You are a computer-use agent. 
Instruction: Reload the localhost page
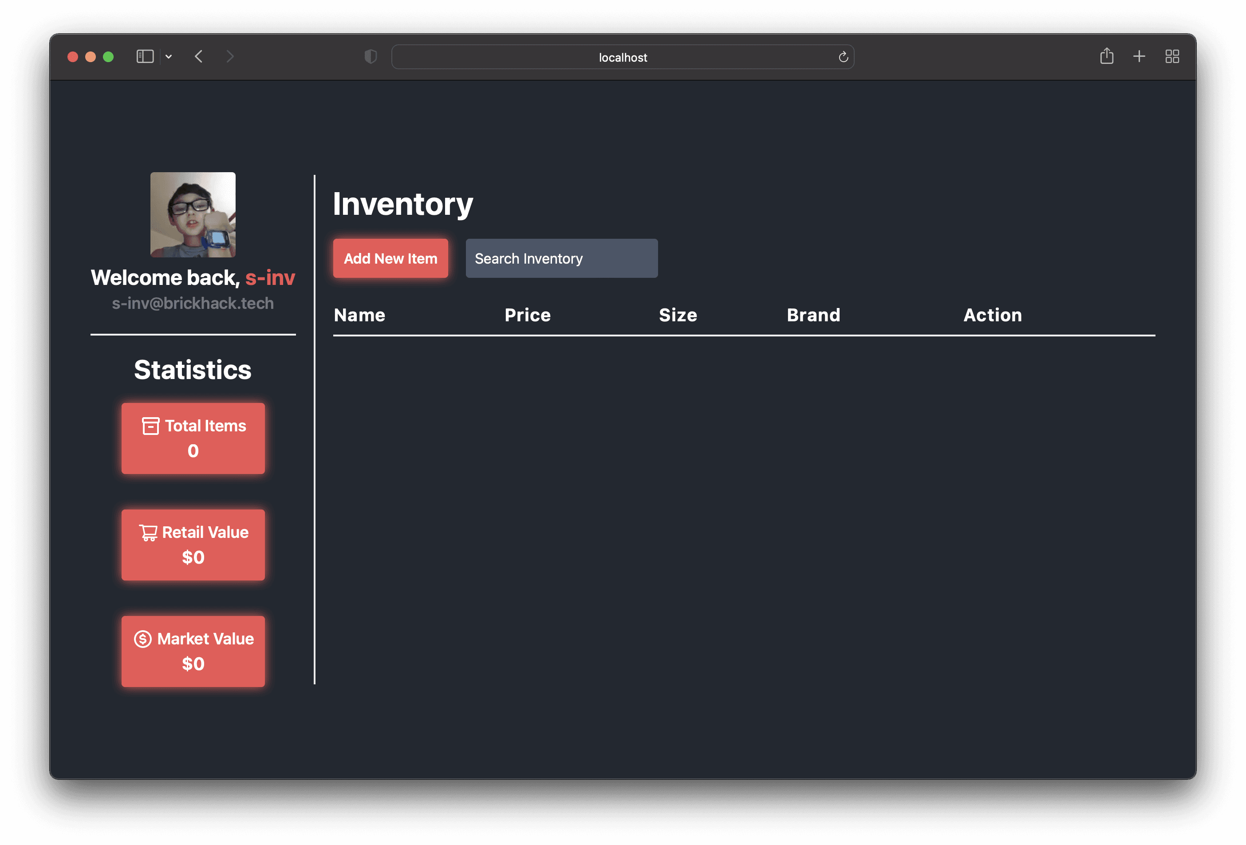point(843,56)
